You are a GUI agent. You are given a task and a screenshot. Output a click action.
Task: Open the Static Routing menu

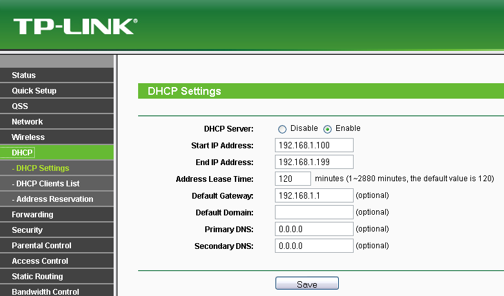click(57, 276)
